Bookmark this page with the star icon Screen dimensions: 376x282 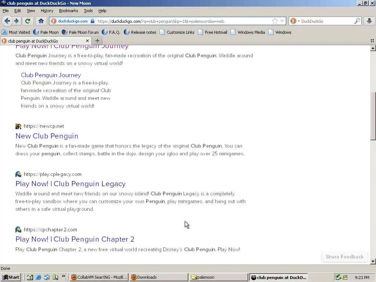coord(275,21)
